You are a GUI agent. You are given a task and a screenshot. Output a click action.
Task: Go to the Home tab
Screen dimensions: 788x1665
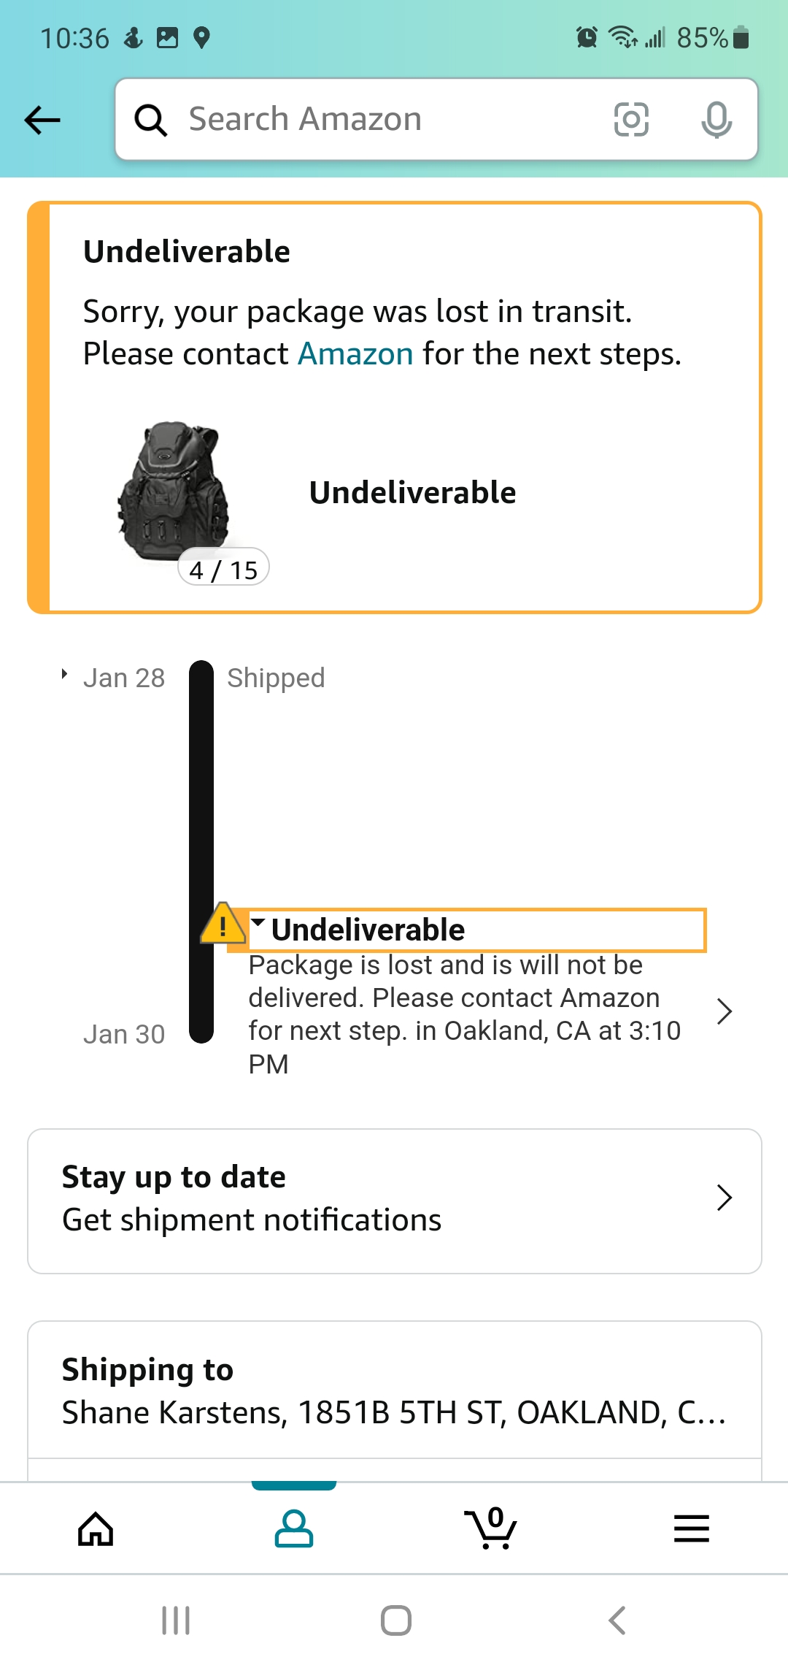point(96,1528)
